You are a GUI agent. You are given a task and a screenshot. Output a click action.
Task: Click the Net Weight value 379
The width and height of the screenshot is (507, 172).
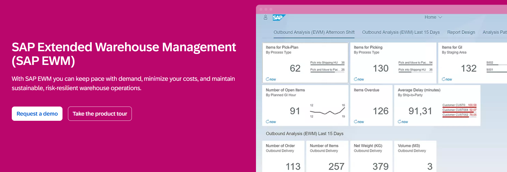pyautogui.click(x=380, y=166)
